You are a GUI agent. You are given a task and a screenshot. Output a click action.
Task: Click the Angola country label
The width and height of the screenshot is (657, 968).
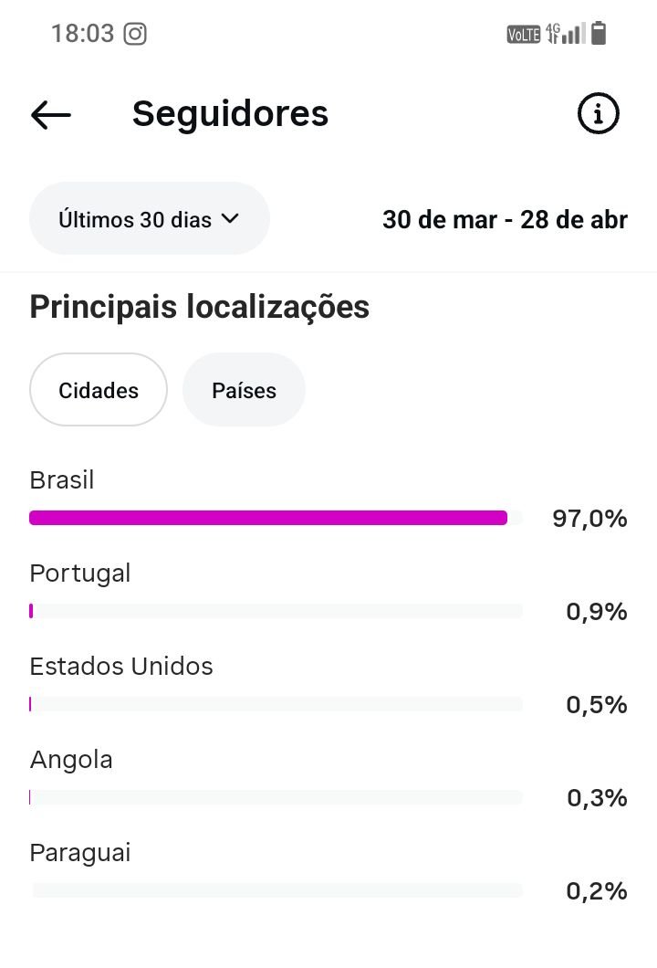[71, 760]
